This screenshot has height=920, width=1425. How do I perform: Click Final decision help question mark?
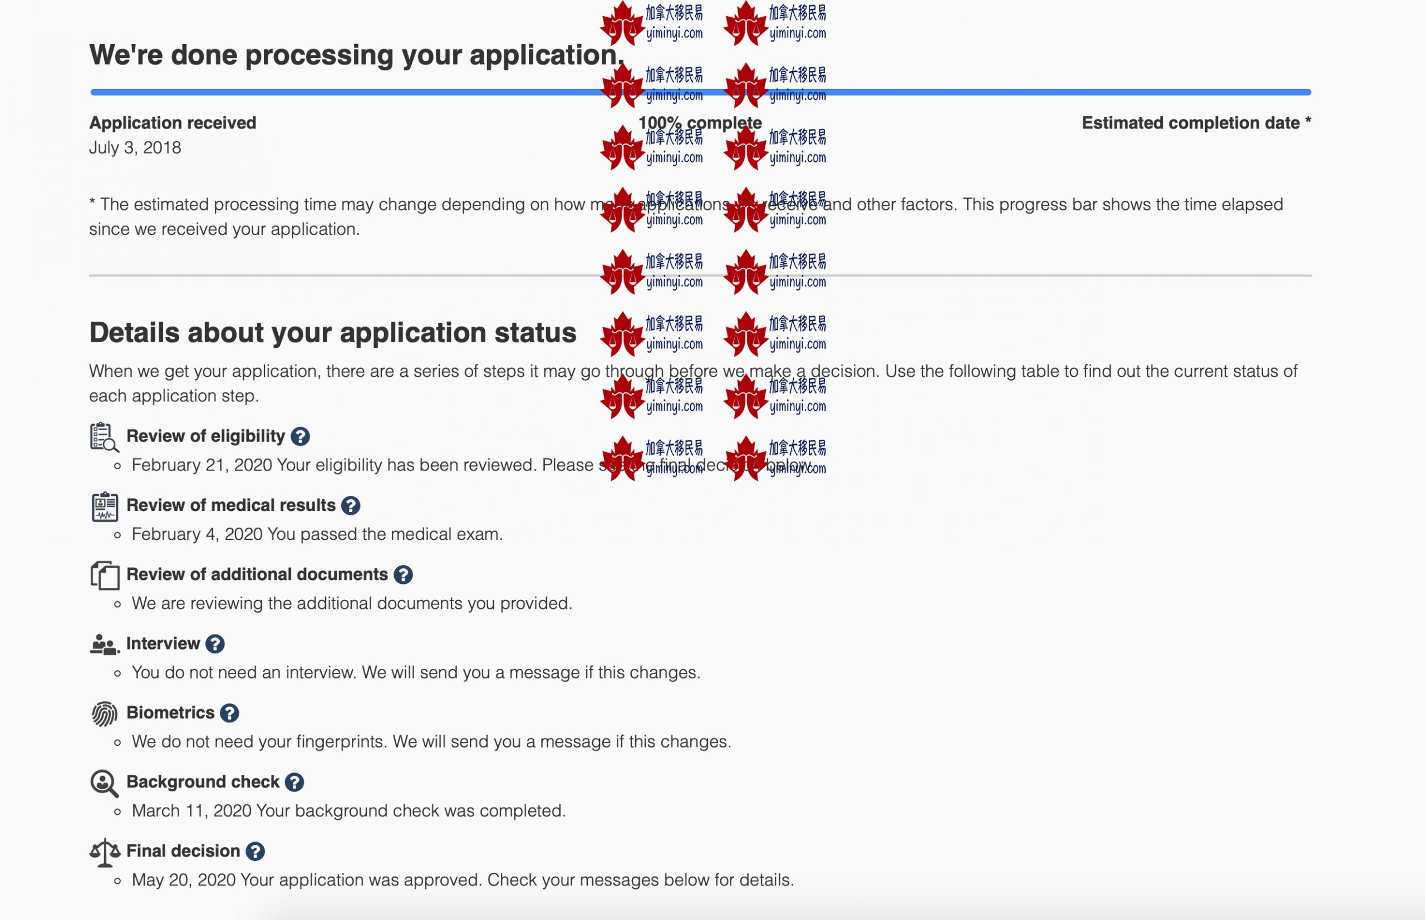coord(255,852)
